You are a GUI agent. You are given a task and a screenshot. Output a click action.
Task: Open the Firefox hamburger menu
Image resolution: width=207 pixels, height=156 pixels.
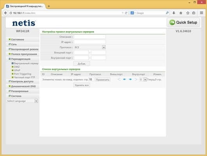(x=202, y=13)
